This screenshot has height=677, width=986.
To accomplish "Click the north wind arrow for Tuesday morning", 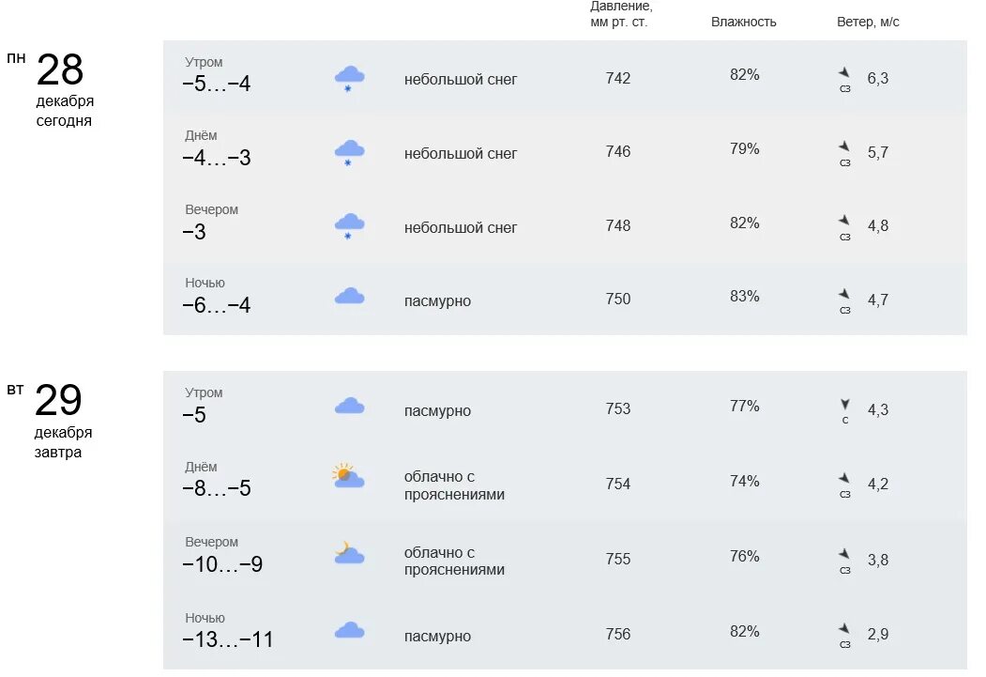I will [845, 404].
